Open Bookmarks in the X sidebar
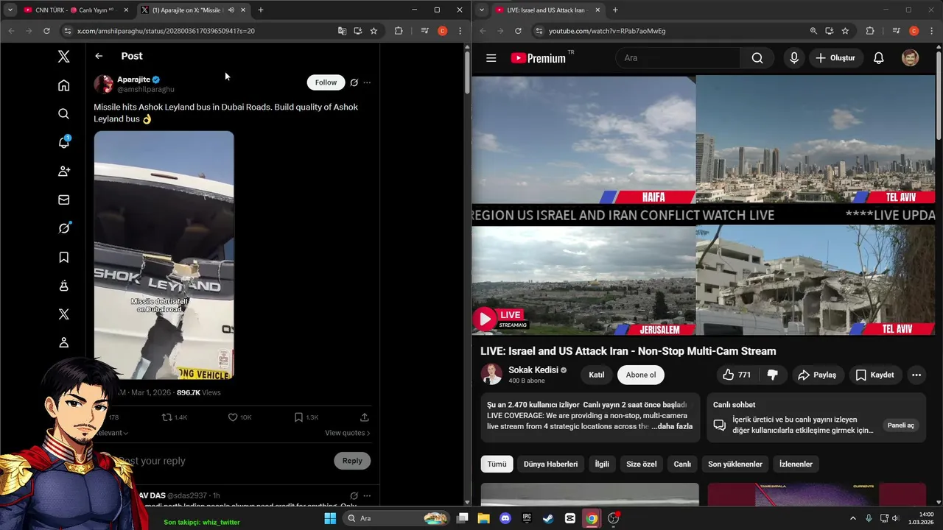The height and width of the screenshot is (530, 943). (64, 257)
